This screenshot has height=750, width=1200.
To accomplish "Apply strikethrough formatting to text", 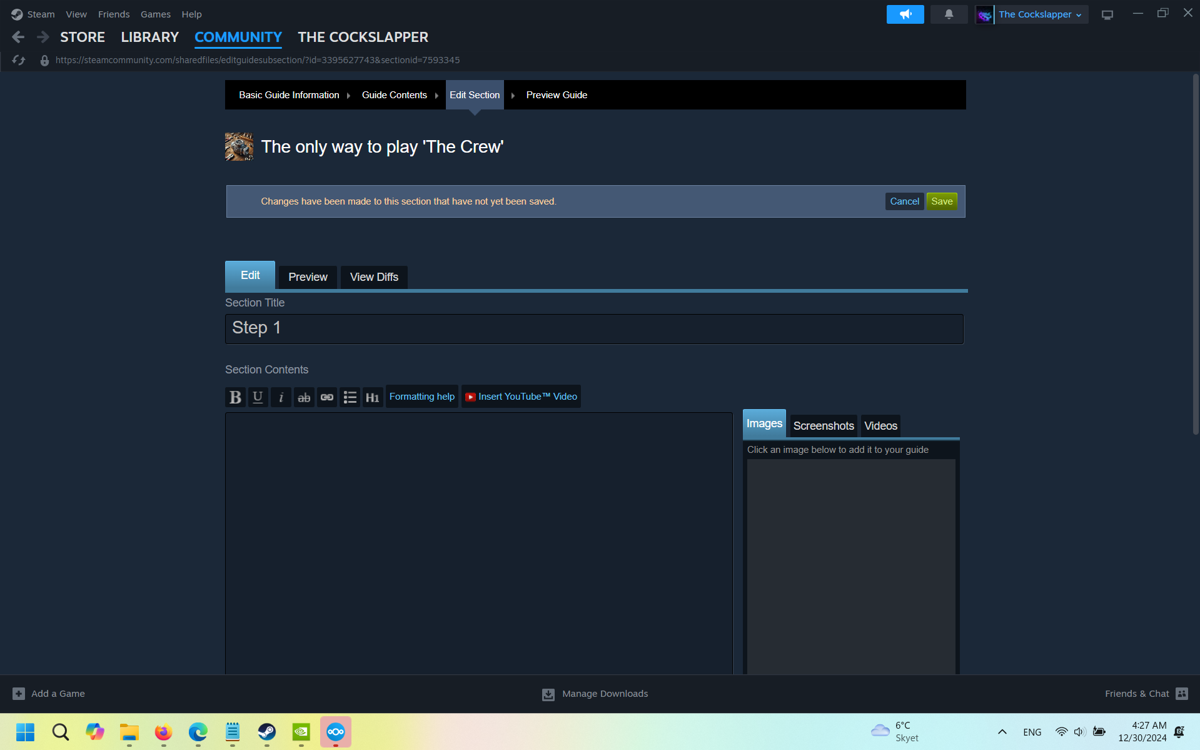I will tap(304, 397).
